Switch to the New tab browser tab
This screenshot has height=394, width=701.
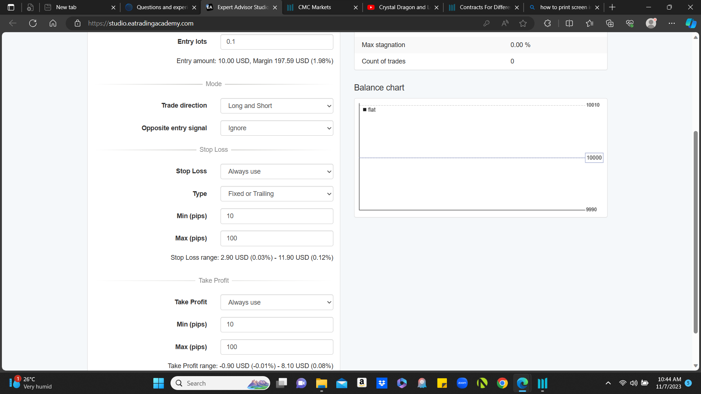(x=80, y=7)
